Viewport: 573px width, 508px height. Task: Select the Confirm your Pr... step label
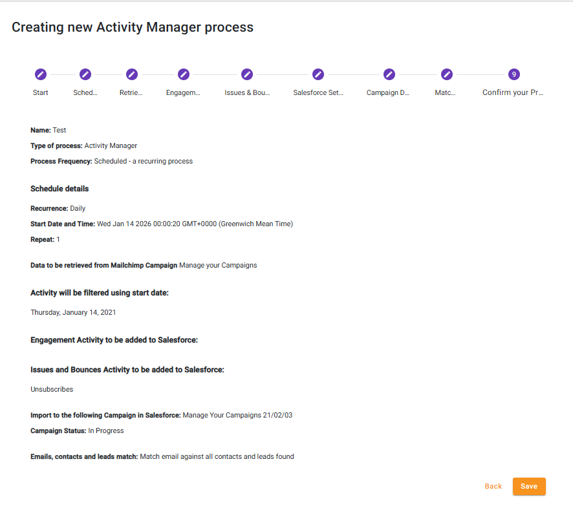[514, 92]
